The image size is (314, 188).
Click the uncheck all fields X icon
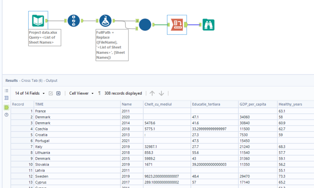click(x=58, y=93)
